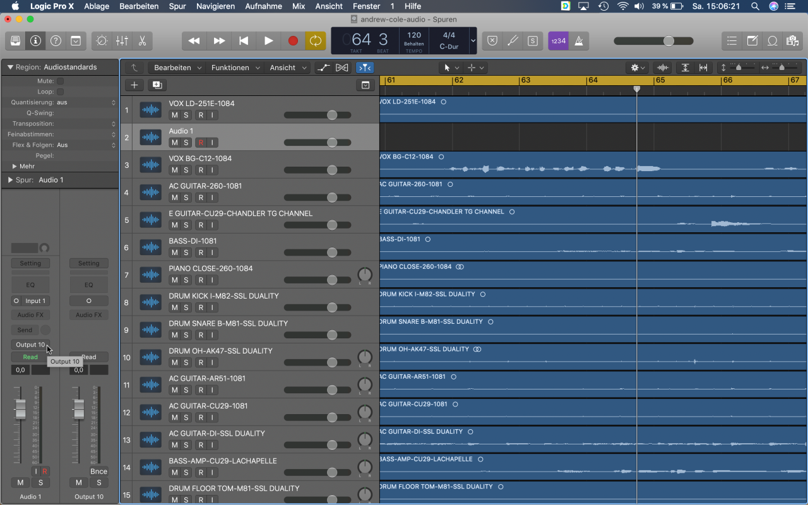
Task: Click the master volume slider in toolbar
Action: [653, 41]
